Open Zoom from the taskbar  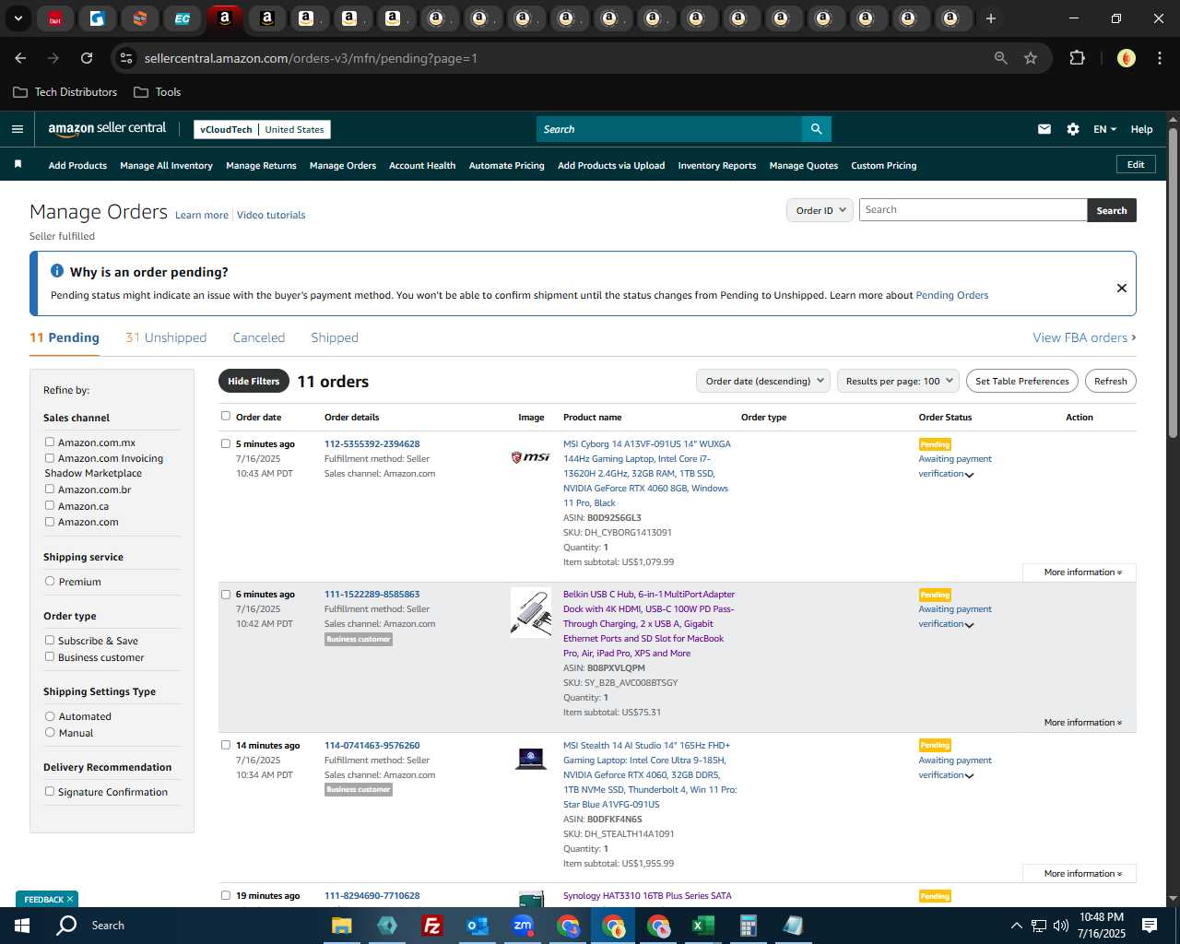pos(523,926)
